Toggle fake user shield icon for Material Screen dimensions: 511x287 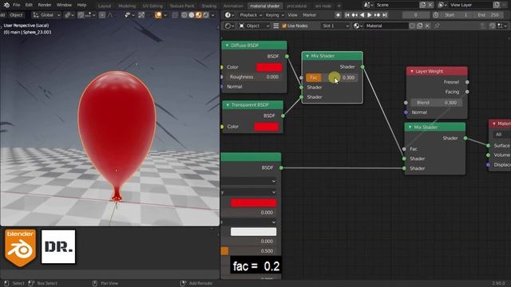pyautogui.click(x=412, y=26)
